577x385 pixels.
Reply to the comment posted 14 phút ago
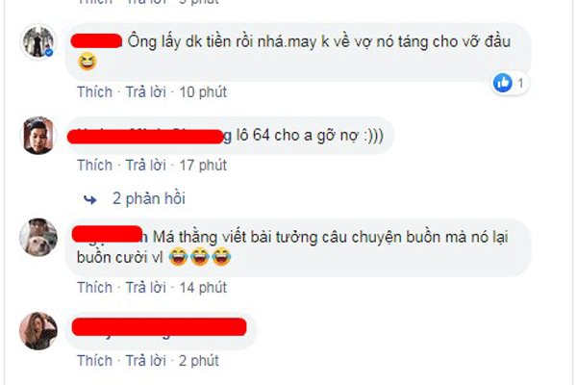coord(146,288)
